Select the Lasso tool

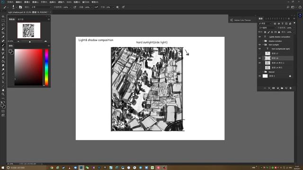coord(3,25)
